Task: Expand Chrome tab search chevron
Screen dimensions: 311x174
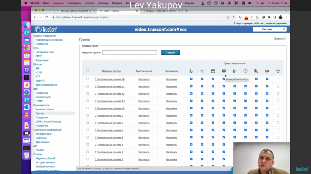Action: click(286, 11)
